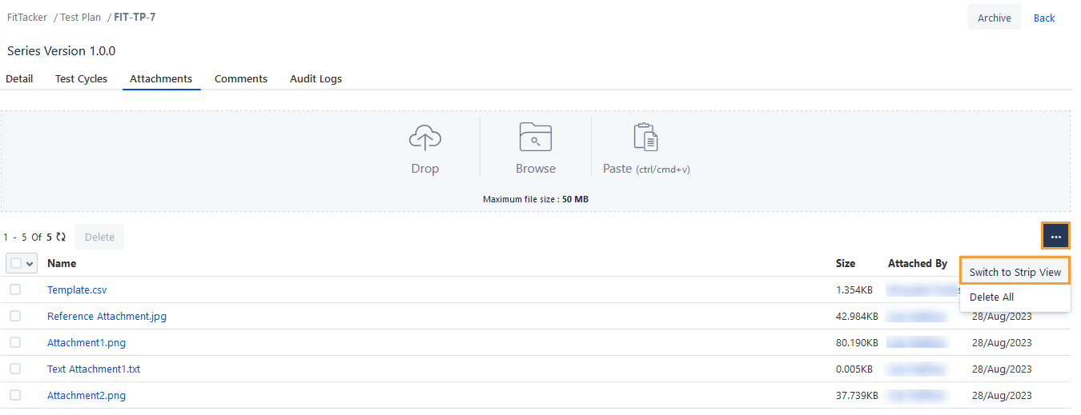Click the date in the Attachment2.png row

point(1002,395)
